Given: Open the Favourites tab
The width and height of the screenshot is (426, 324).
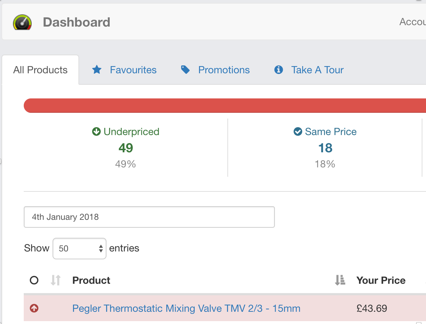Looking at the screenshot, I should (133, 70).
